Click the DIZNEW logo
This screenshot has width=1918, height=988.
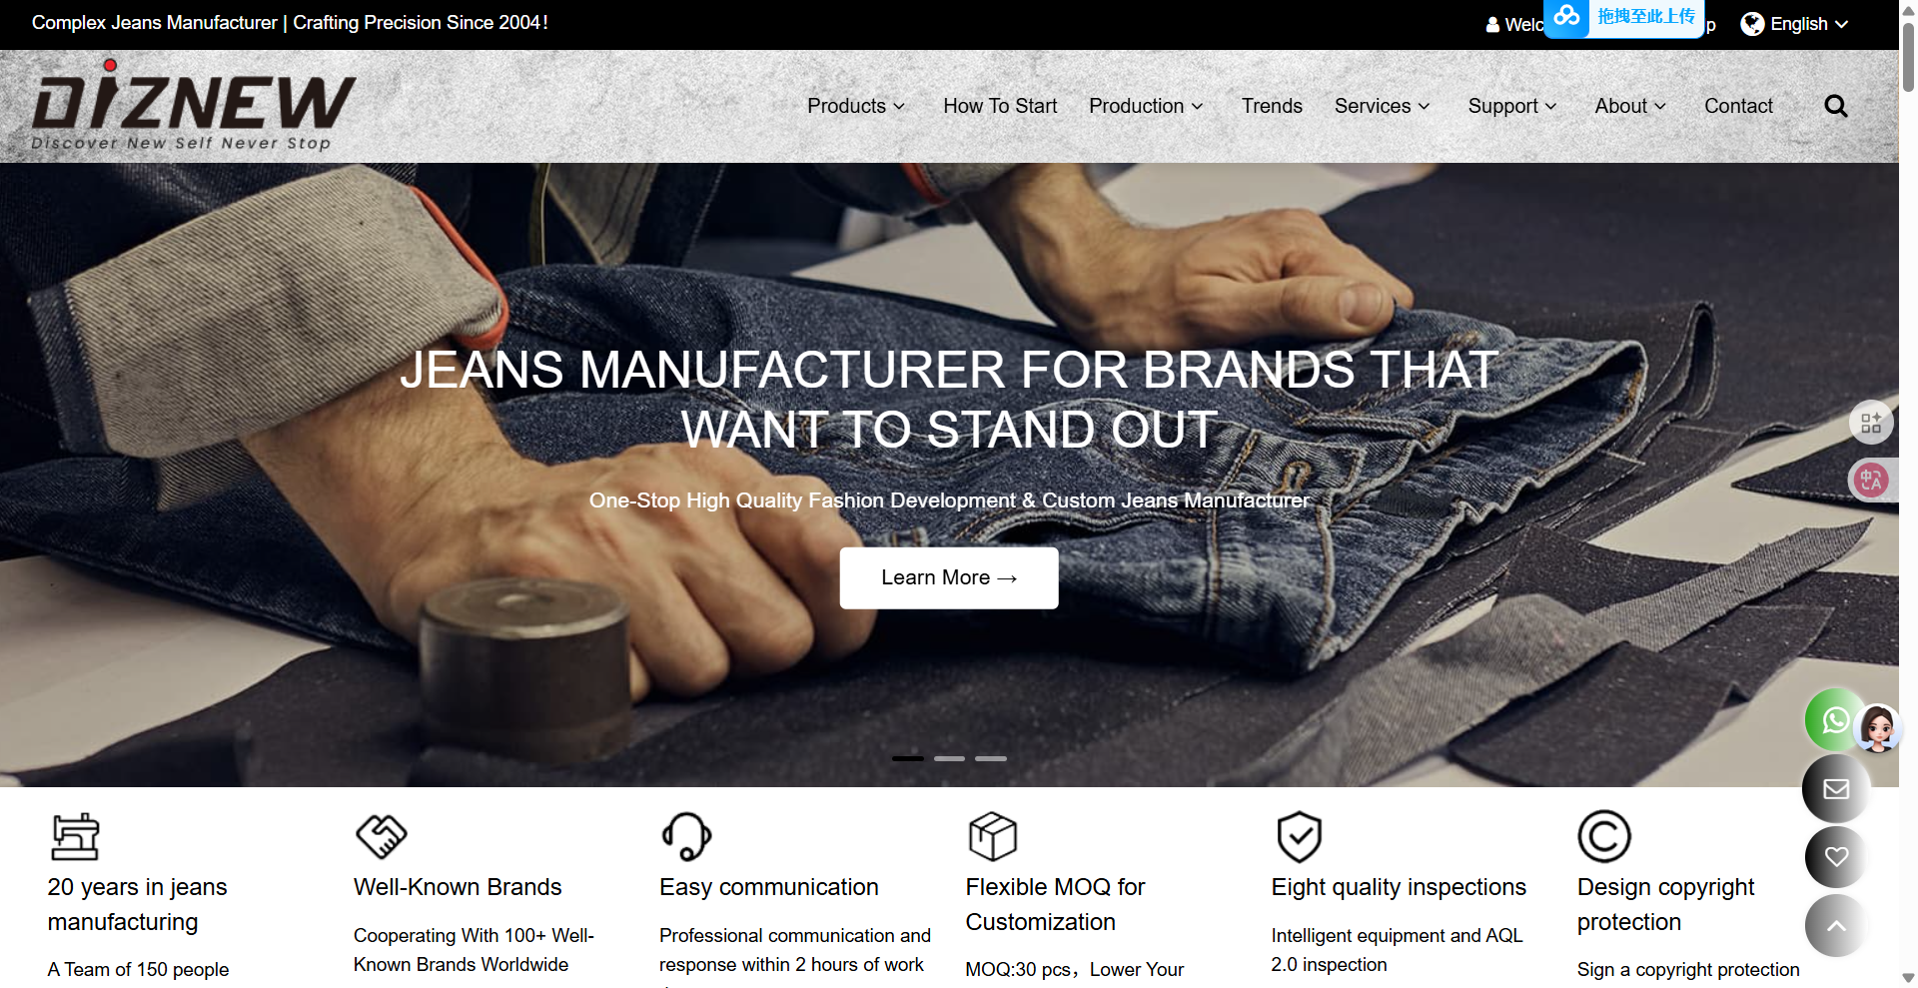tap(192, 106)
